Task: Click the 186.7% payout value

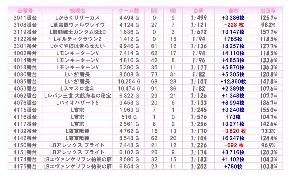Action: click(x=268, y=103)
